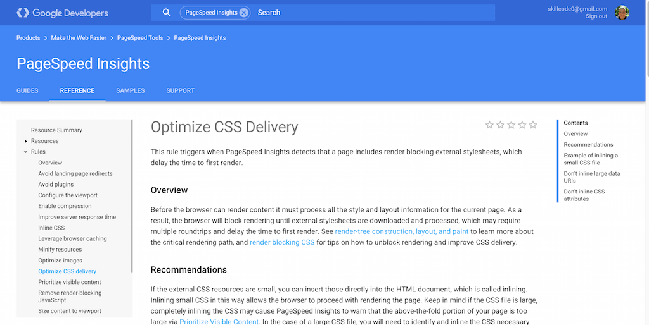Go to Make the Web Faster breadcrumb

tap(79, 37)
